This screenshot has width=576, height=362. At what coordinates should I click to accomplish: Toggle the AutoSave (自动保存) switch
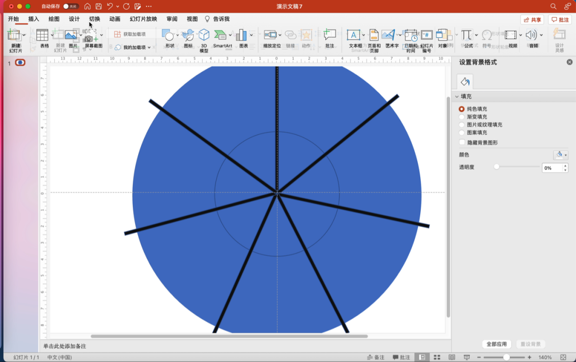point(70,6)
